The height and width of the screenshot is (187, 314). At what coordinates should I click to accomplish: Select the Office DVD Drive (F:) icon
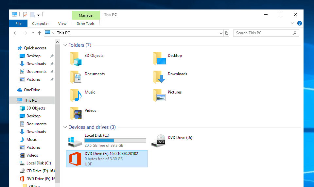75,159
